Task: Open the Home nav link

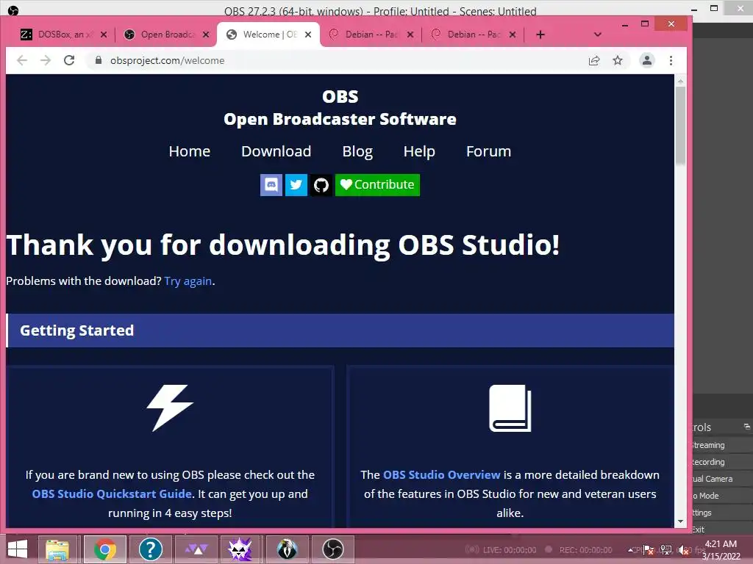Action: 190,151
